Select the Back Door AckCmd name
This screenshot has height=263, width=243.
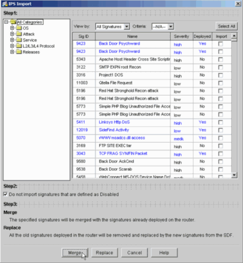pos(117,162)
